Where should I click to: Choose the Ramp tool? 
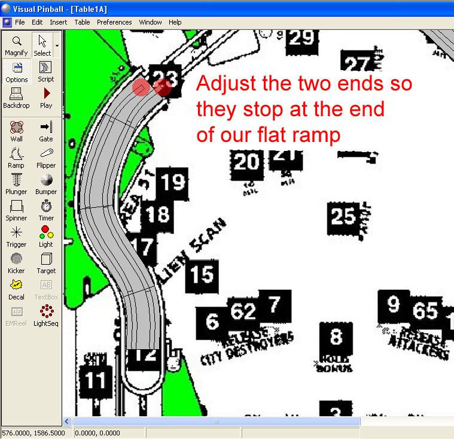[17, 158]
